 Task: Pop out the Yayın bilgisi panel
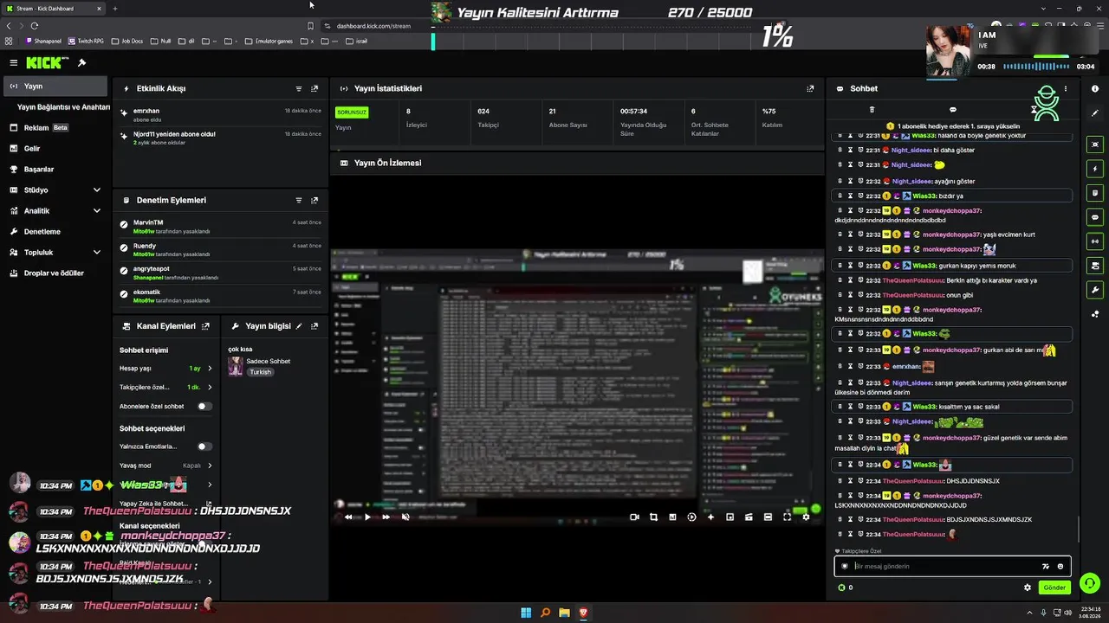click(x=315, y=326)
